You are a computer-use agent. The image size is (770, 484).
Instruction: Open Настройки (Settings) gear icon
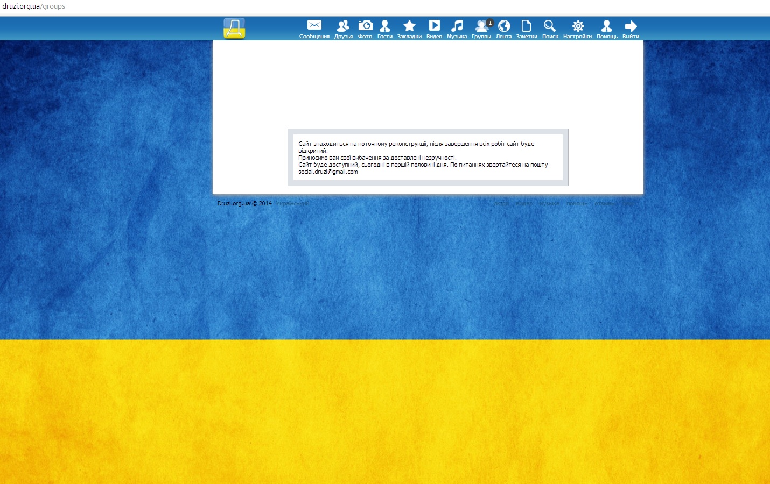[x=577, y=26]
